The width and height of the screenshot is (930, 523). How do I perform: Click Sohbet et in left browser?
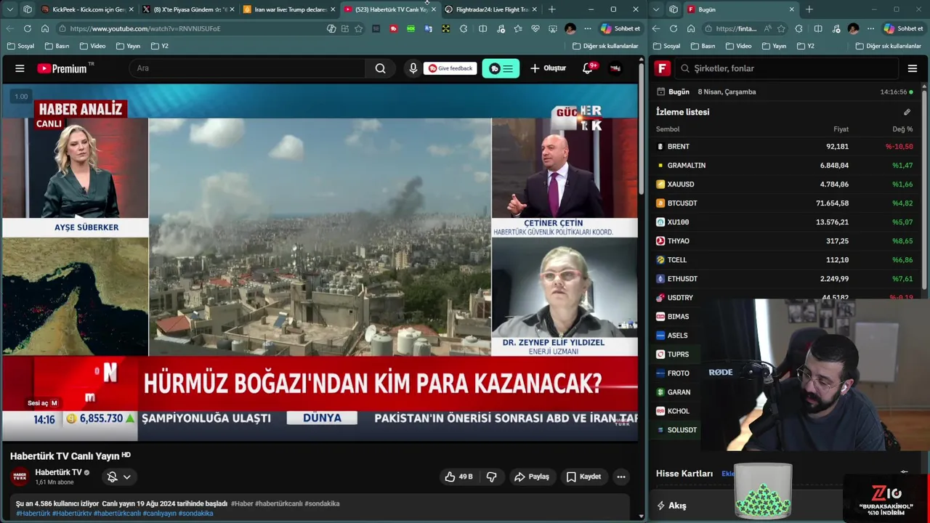(620, 28)
